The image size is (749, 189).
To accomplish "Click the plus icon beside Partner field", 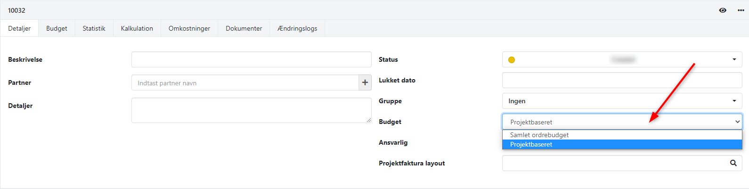I will tap(365, 82).
